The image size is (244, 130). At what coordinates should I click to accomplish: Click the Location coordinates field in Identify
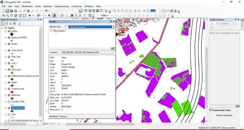87,52
